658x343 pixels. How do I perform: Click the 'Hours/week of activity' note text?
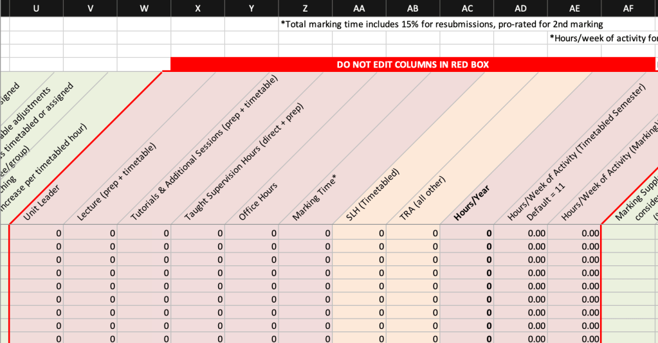[x=603, y=38]
